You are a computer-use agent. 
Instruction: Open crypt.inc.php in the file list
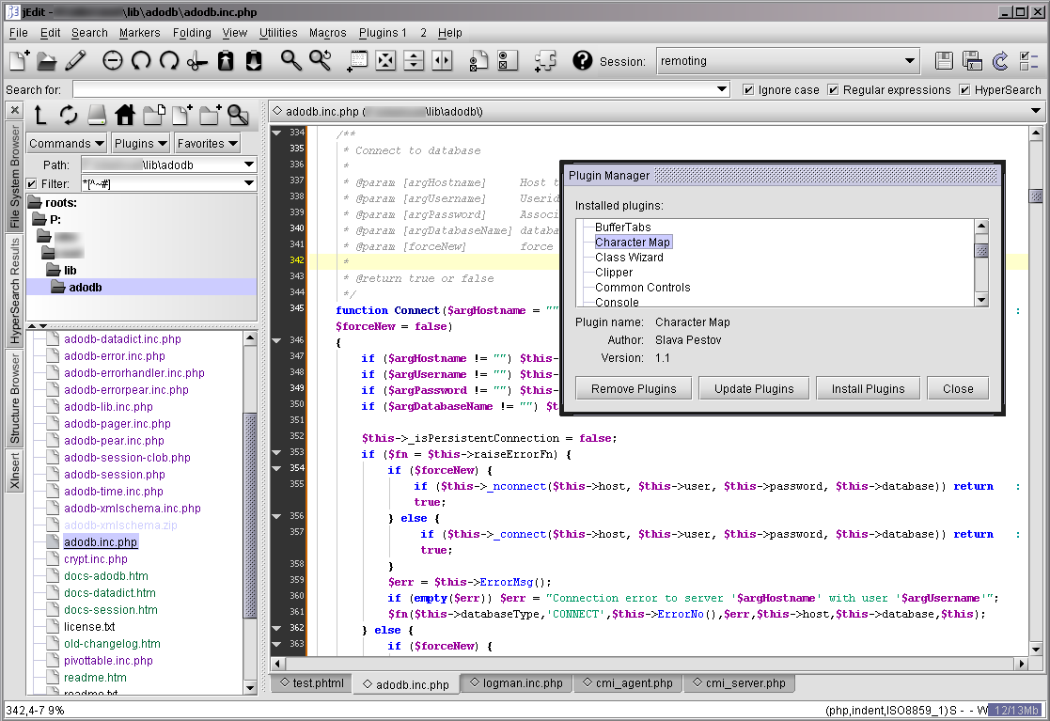coord(96,559)
